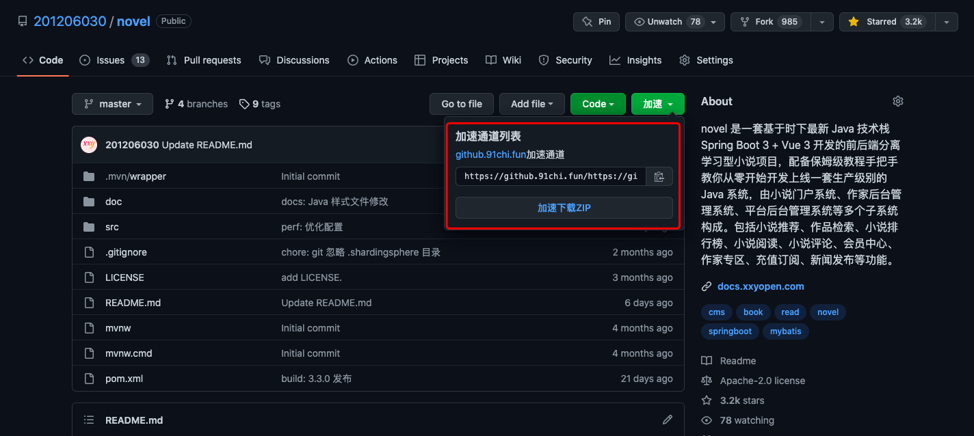Open the Starred lists dropdown arrow

[947, 22]
